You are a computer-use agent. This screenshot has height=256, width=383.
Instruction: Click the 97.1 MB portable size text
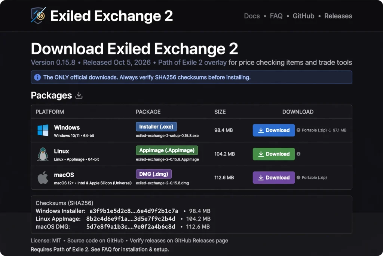point(340,130)
